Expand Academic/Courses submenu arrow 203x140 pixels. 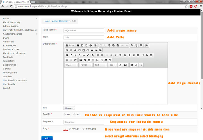click(37, 34)
